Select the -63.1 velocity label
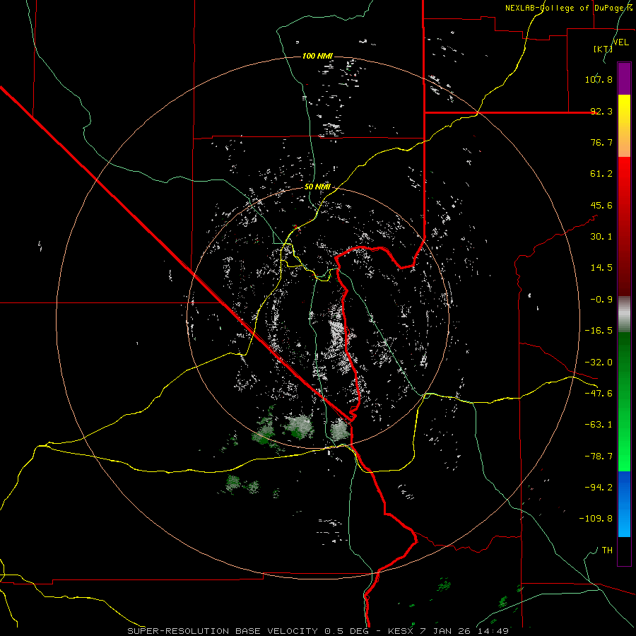 coord(599,425)
